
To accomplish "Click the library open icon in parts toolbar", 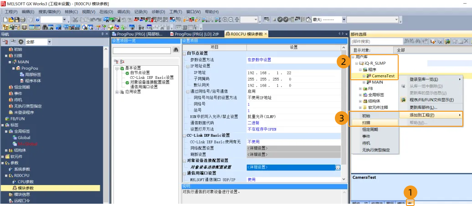I will click(x=432, y=41).
